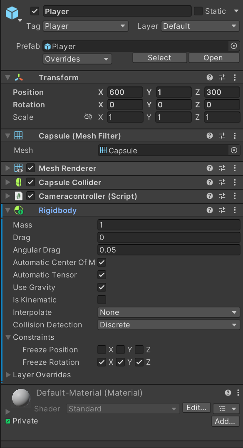The image size is (243, 448).
Task: Disable the Use Gravity checkbox
Action: tap(102, 287)
